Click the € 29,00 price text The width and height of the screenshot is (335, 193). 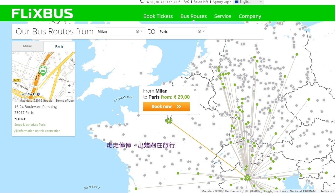coord(182,97)
